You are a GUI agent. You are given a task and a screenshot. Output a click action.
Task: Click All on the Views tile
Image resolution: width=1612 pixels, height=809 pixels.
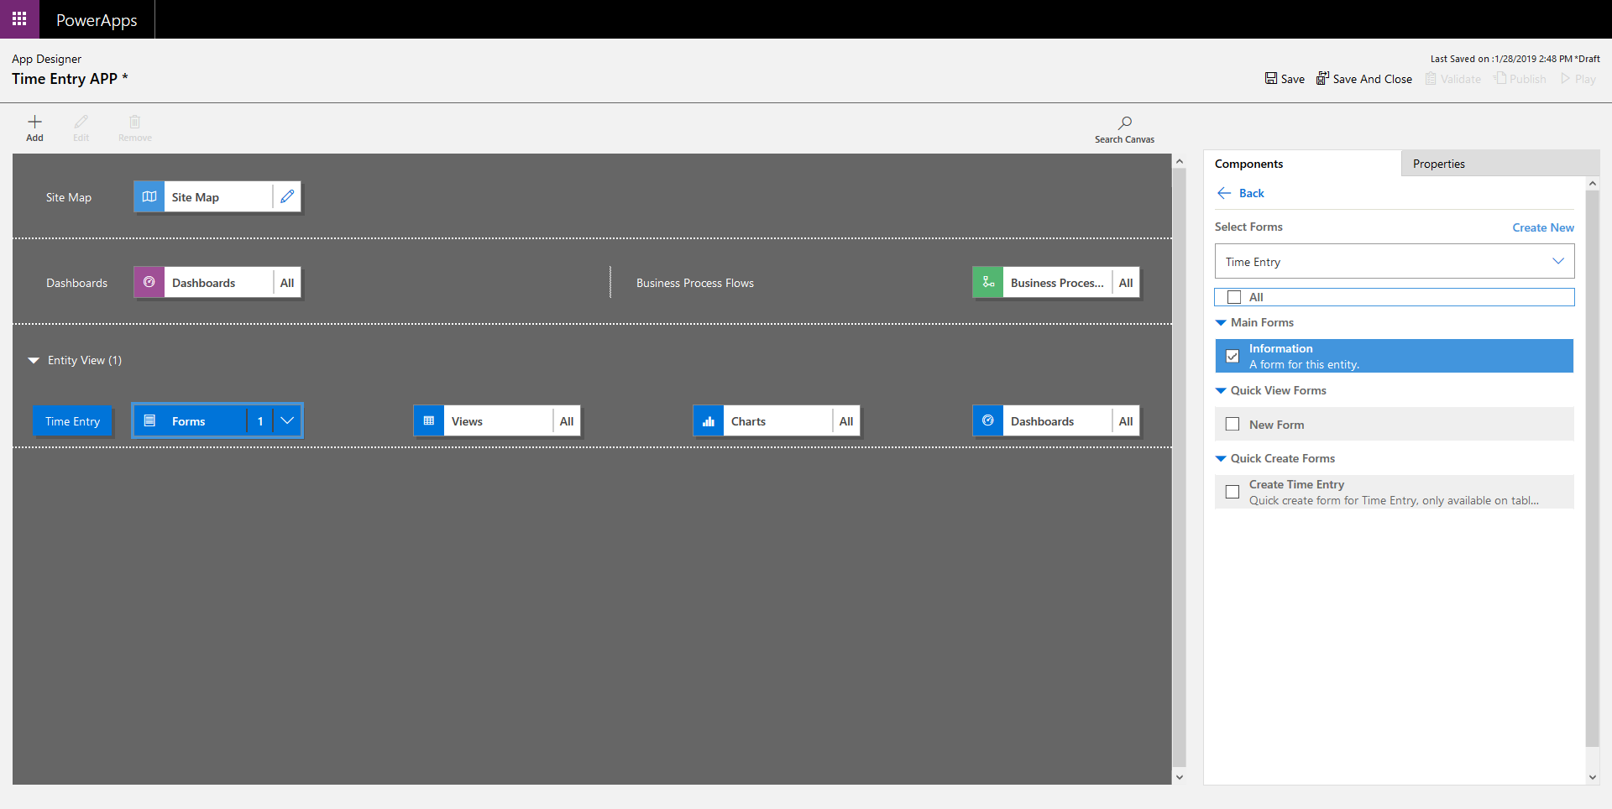point(567,421)
